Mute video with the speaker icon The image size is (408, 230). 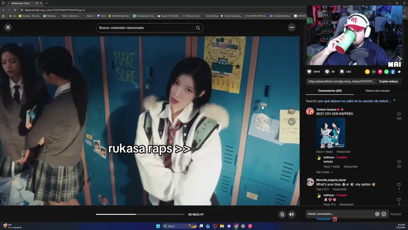point(291,214)
